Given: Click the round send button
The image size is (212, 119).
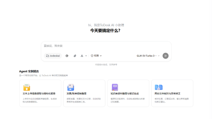Looking at the screenshot, I should pos(165,56).
